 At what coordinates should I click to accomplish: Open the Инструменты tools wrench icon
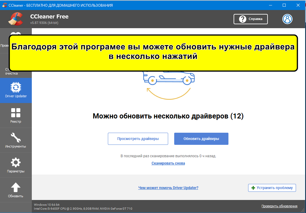pyautogui.click(x=16, y=138)
